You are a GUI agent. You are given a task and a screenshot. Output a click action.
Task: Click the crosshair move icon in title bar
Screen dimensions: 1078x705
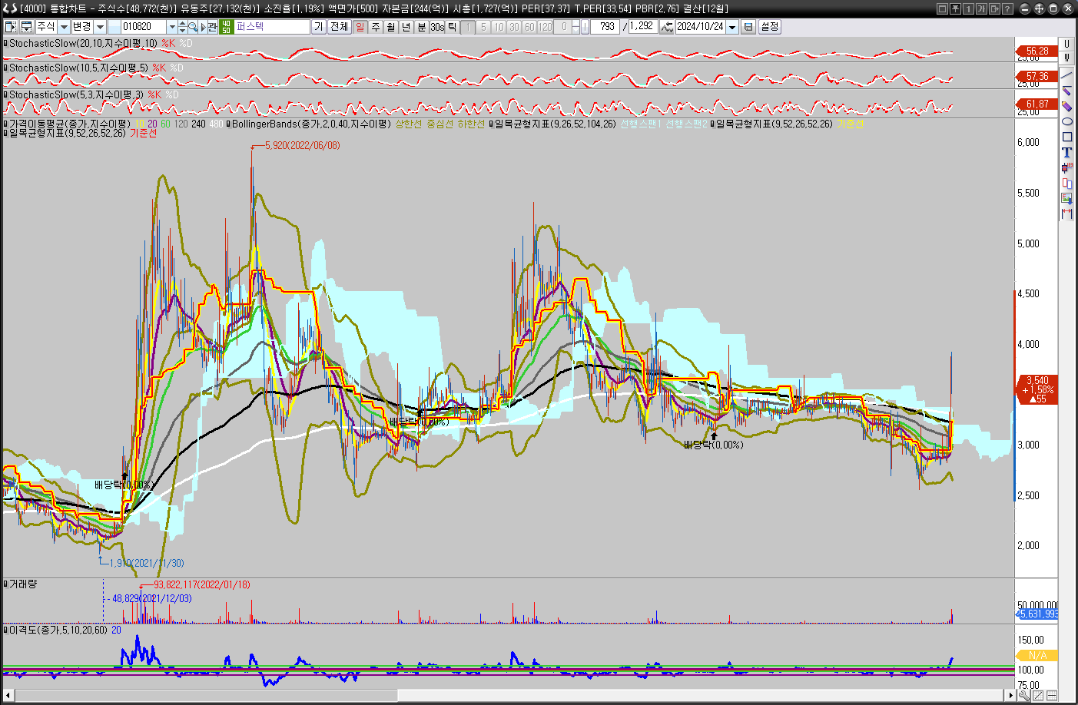1039,8
